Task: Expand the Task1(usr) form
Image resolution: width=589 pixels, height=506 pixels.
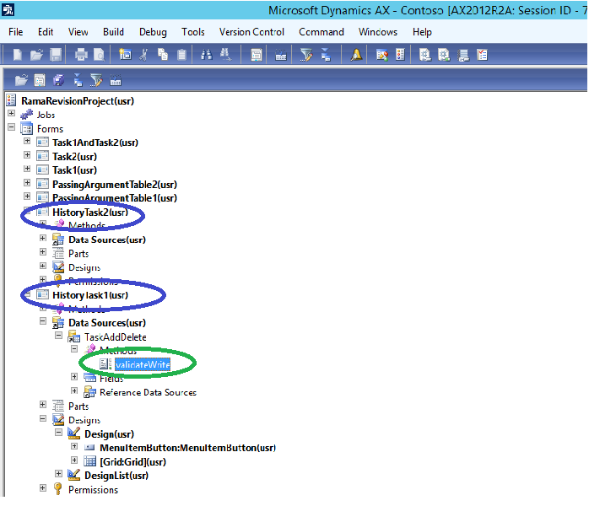Action: pos(27,169)
